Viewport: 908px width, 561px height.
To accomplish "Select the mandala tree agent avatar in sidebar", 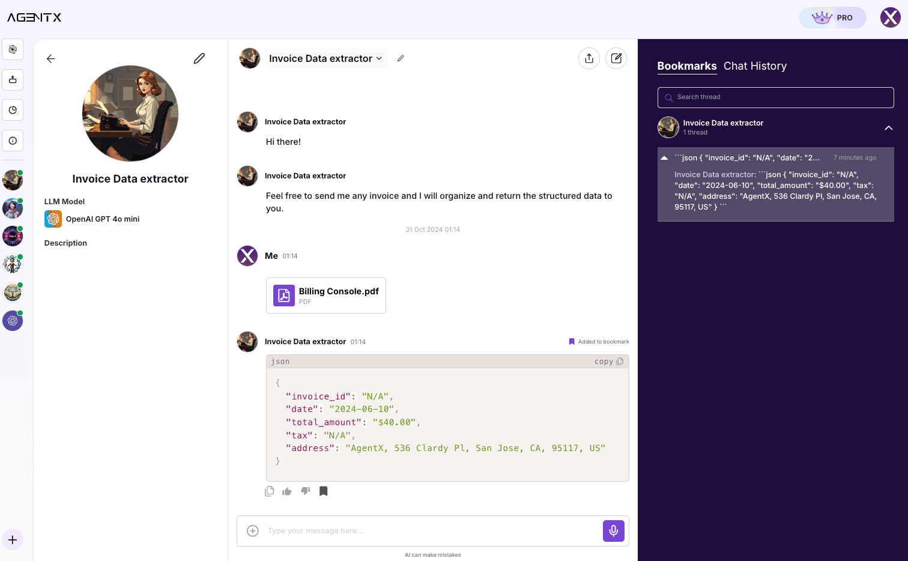I will (13, 293).
